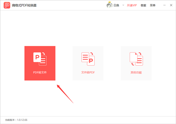Minimize the converter window

[165, 5]
